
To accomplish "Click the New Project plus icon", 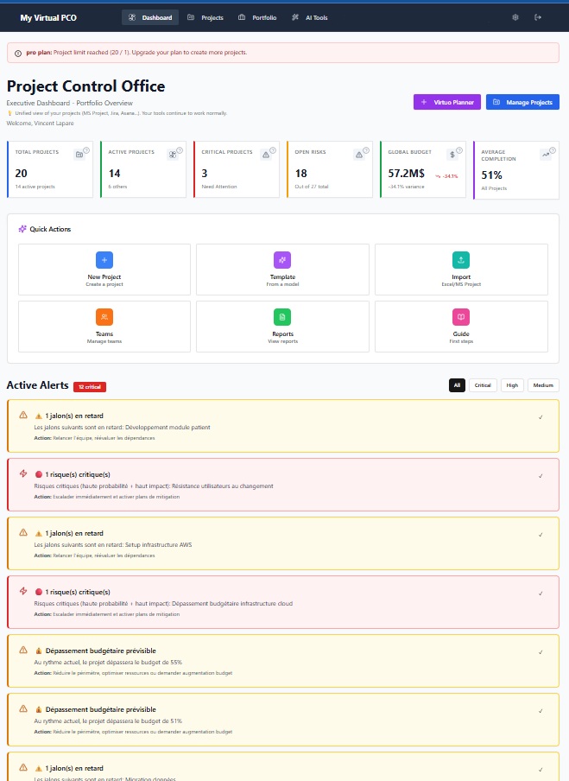I will (x=104, y=260).
